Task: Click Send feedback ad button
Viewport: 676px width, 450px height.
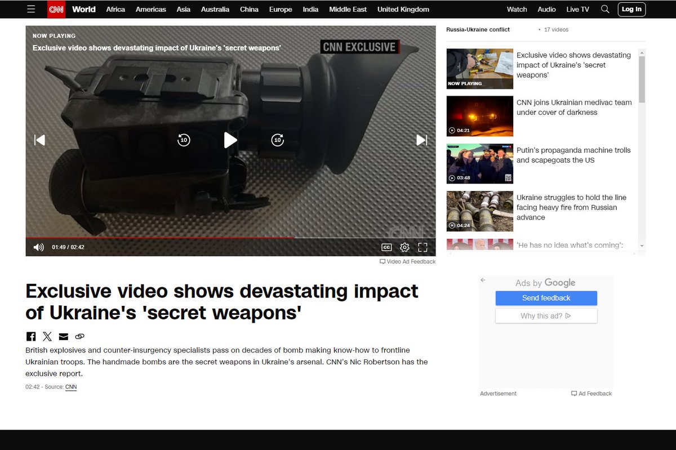Action: pyautogui.click(x=546, y=298)
